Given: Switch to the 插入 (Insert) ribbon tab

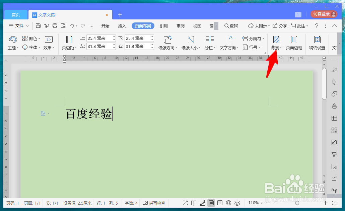Looking at the screenshot, I should [x=122, y=25].
